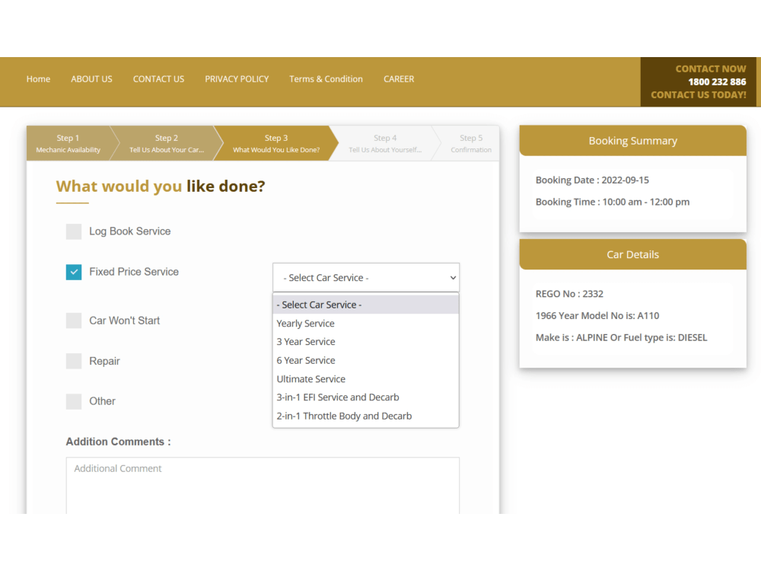The image size is (761, 571).
Task: Return to Step 2 Tell Us About Your Car
Action: [167, 143]
